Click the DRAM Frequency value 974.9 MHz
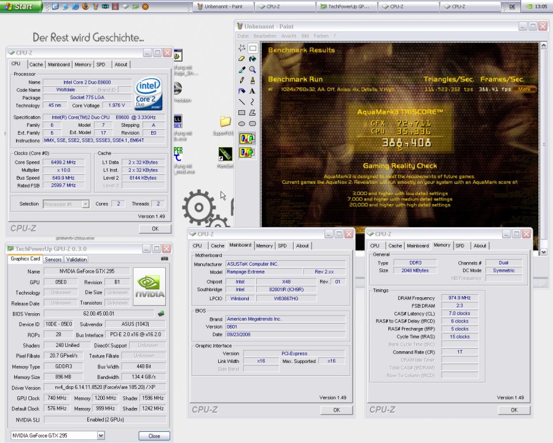The width and height of the screenshot is (553, 443). click(460, 298)
